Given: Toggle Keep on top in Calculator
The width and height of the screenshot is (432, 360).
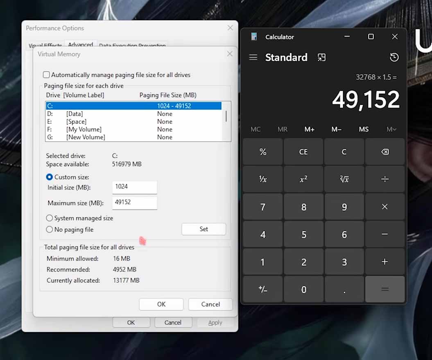Looking at the screenshot, I should click(321, 57).
